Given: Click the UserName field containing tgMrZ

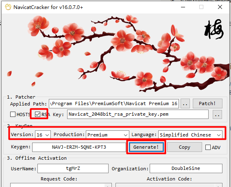Looking at the screenshot, I should tap(73, 168).
